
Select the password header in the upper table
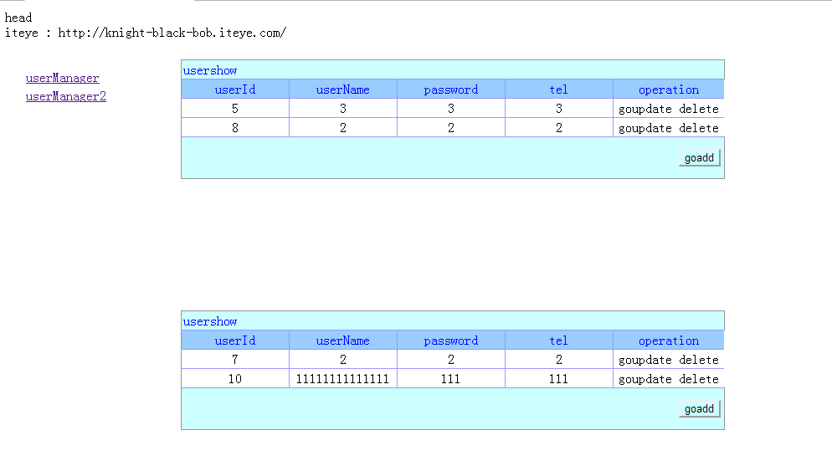451,89
